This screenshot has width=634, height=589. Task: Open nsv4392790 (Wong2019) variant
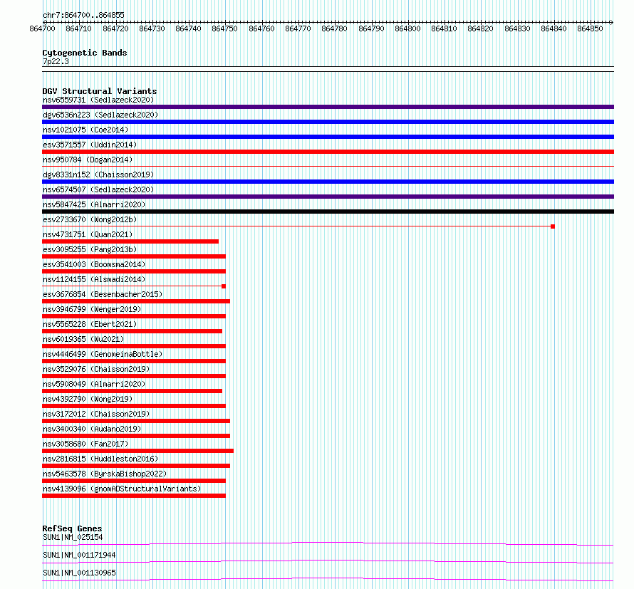click(88, 399)
